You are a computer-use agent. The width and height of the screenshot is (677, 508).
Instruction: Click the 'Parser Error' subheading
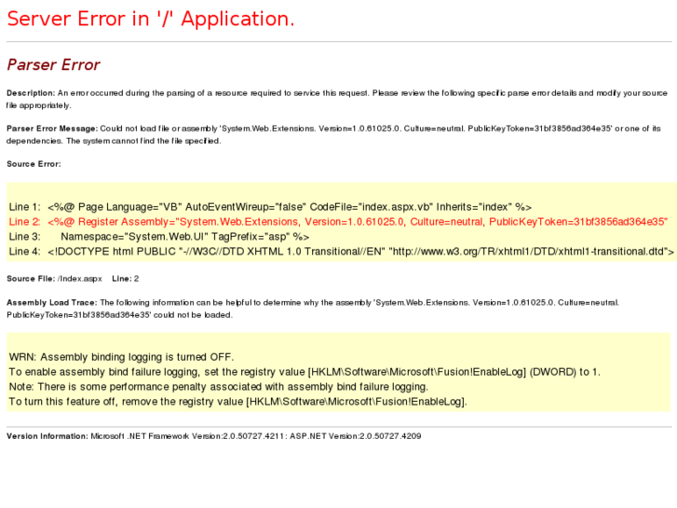(x=53, y=65)
